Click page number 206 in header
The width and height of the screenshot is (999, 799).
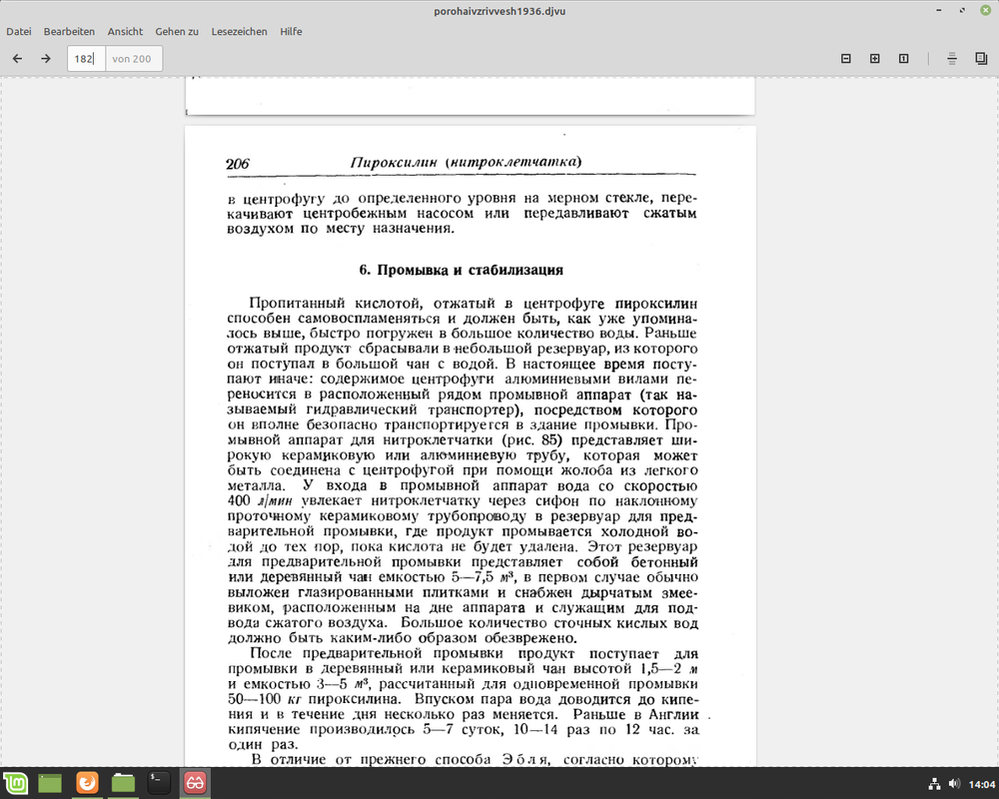coord(238,164)
